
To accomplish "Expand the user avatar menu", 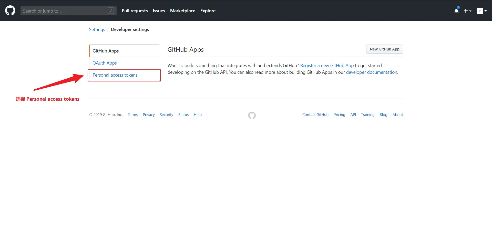I will 481,11.
